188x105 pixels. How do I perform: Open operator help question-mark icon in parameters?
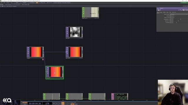pos(157,10)
